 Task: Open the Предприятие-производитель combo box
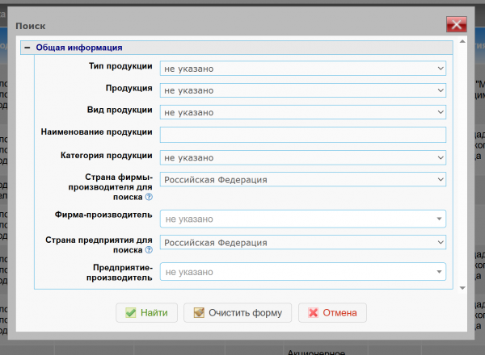302,273
